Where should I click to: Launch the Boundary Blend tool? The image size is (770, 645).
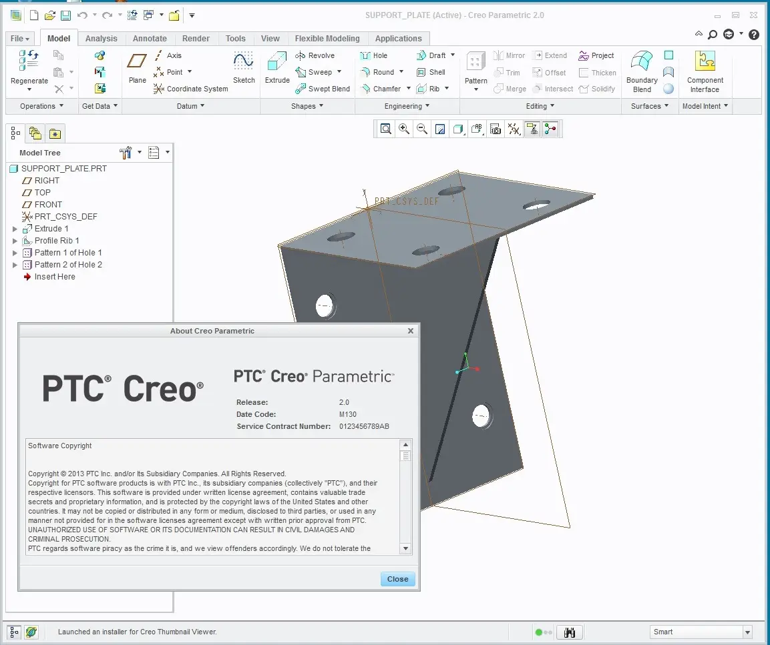click(642, 71)
